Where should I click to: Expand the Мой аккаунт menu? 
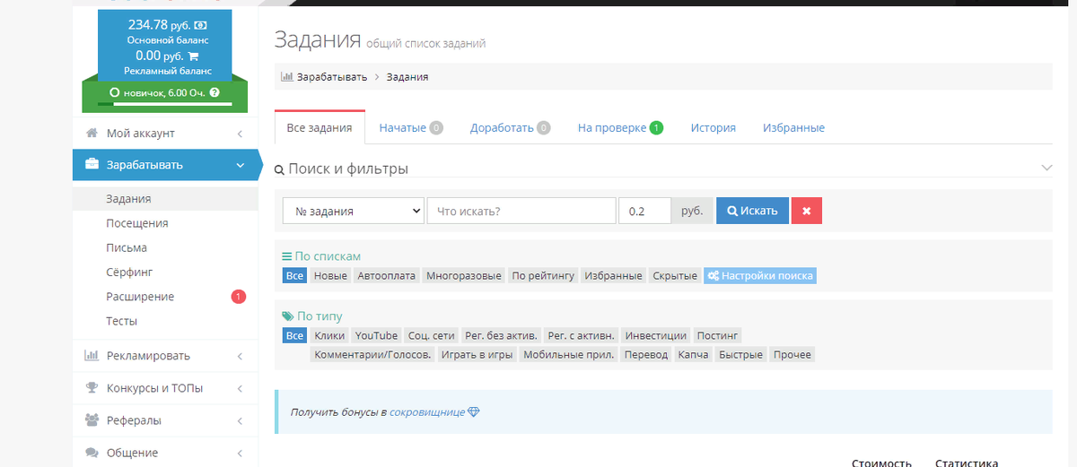point(241,134)
